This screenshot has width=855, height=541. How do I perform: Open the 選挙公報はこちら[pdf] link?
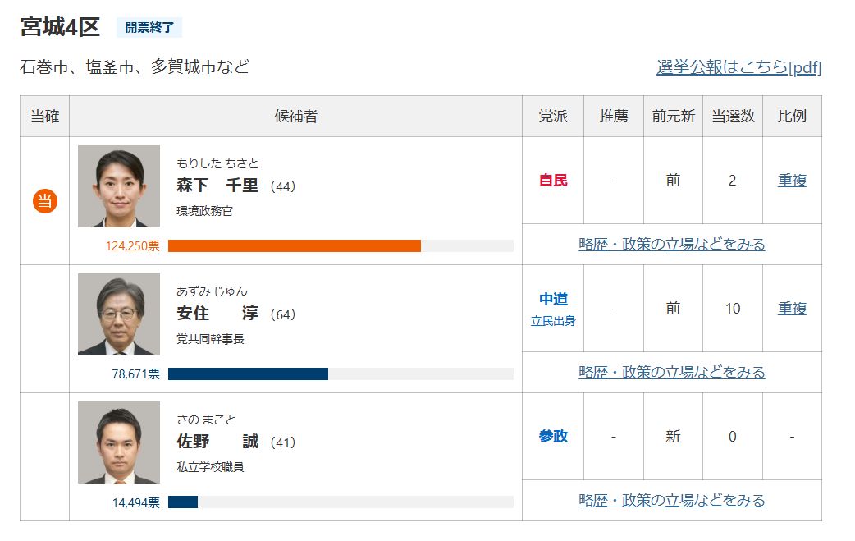coord(738,67)
